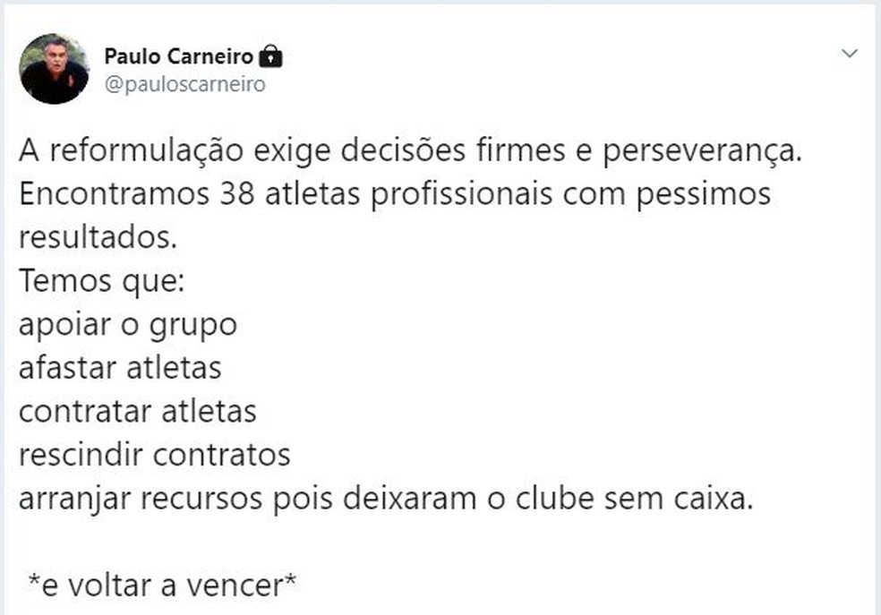Click the 'afastar atletas' line
The image size is (881, 615).
pos(120,369)
